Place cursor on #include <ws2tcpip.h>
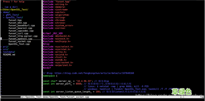 57,41
